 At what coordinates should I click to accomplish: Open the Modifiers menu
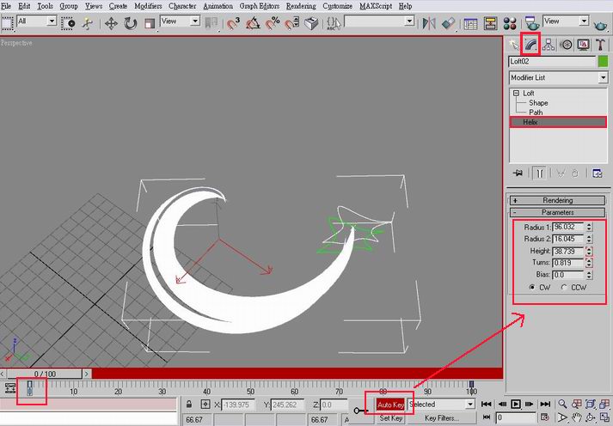click(148, 6)
